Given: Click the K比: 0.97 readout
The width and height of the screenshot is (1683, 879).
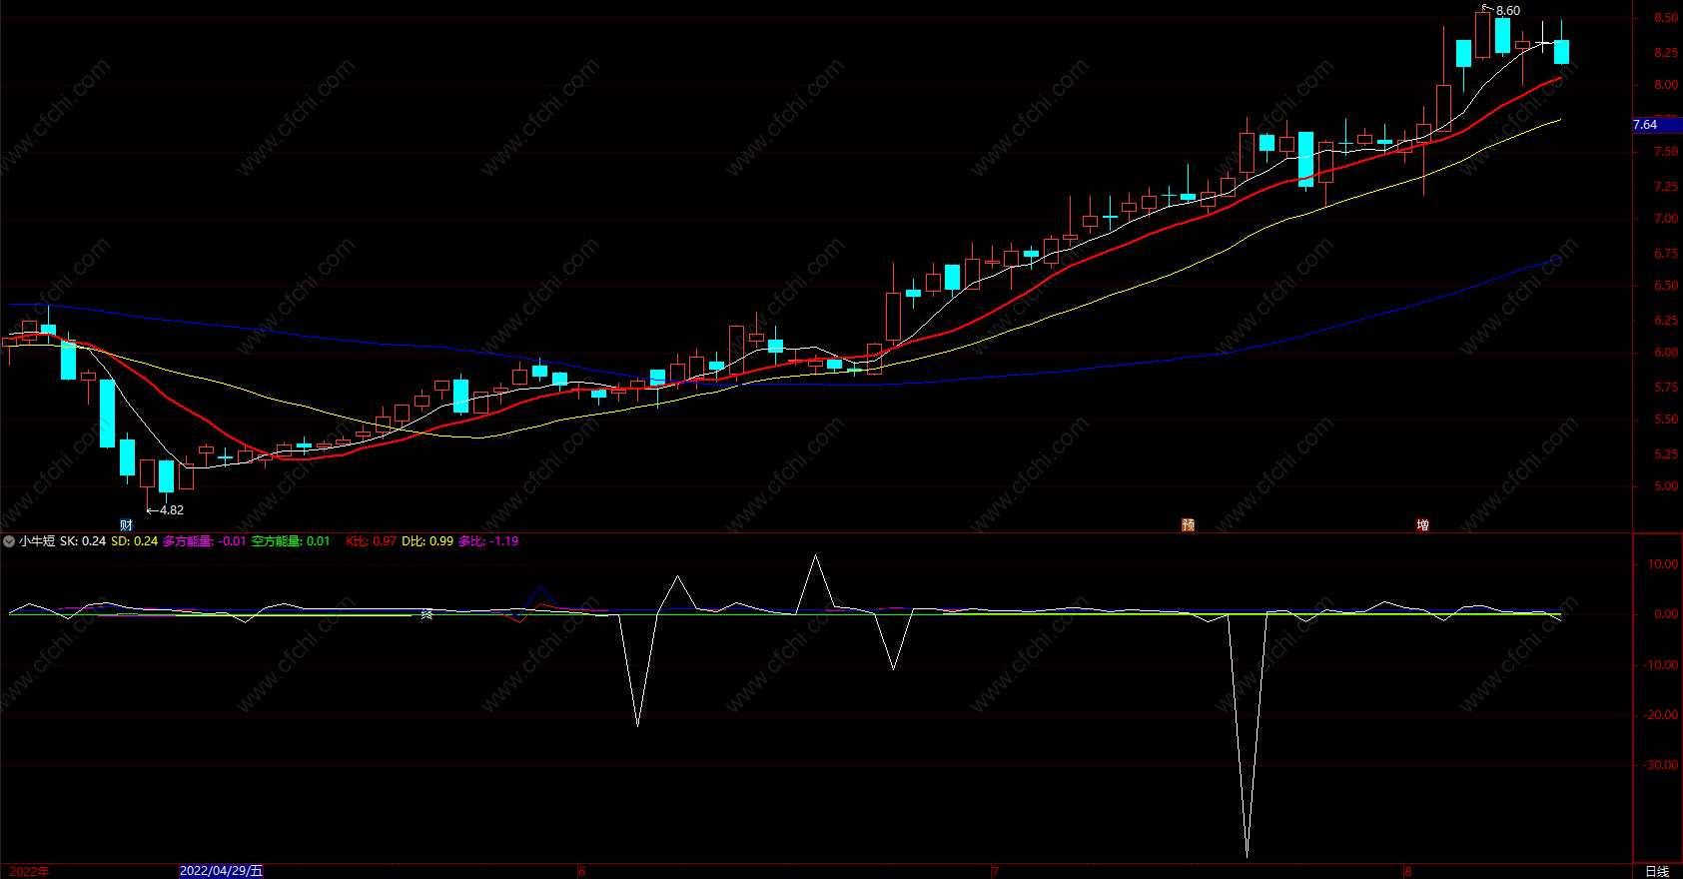Looking at the screenshot, I should (372, 541).
